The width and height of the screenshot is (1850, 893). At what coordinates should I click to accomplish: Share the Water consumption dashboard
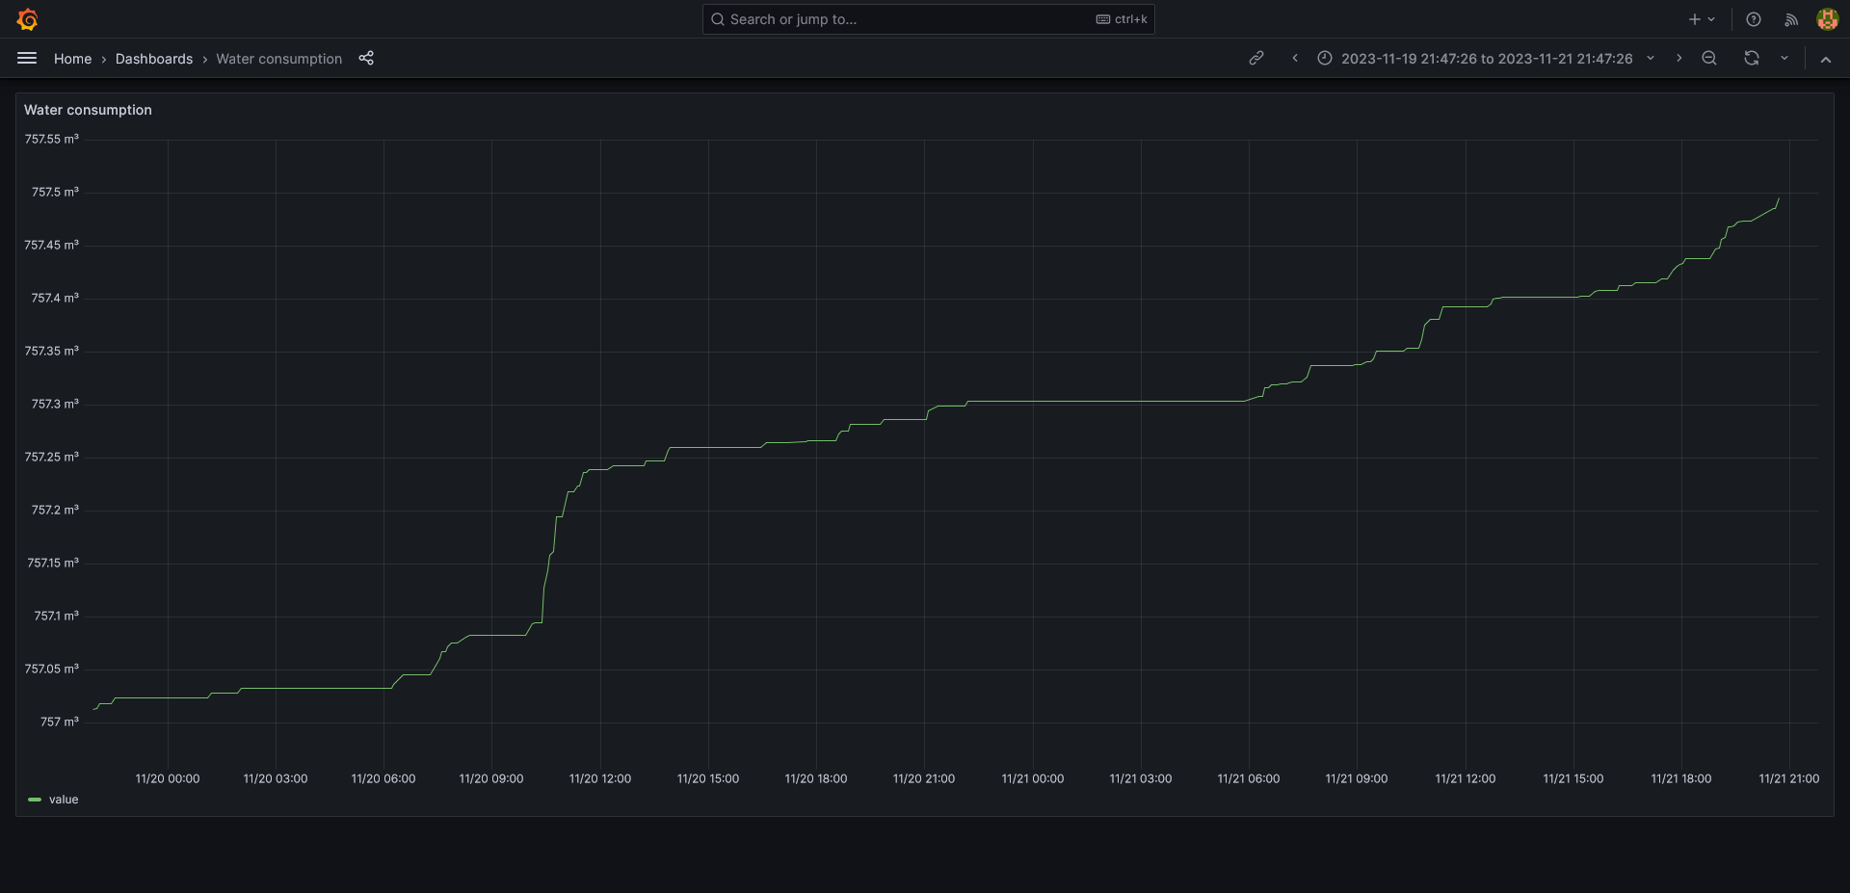[366, 59]
